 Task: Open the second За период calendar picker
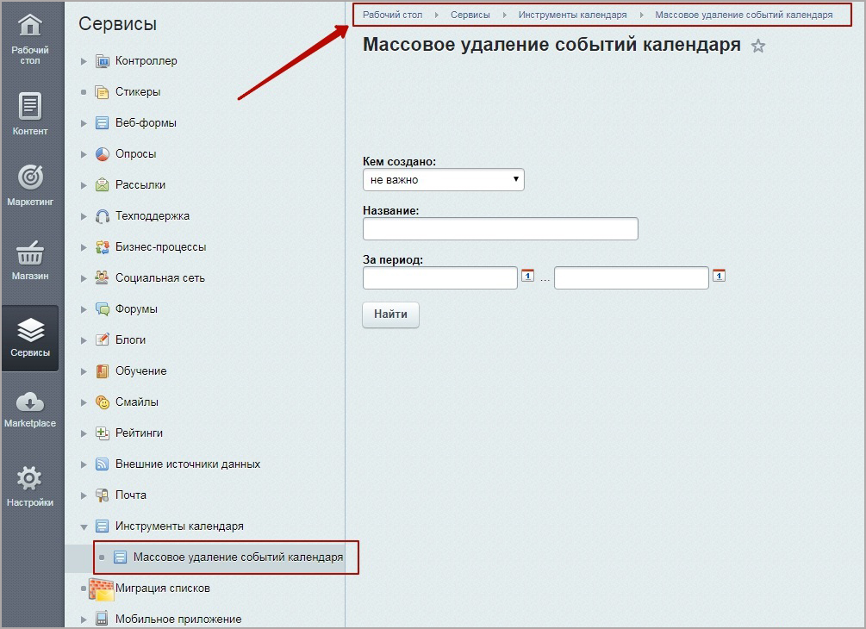[x=719, y=277]
